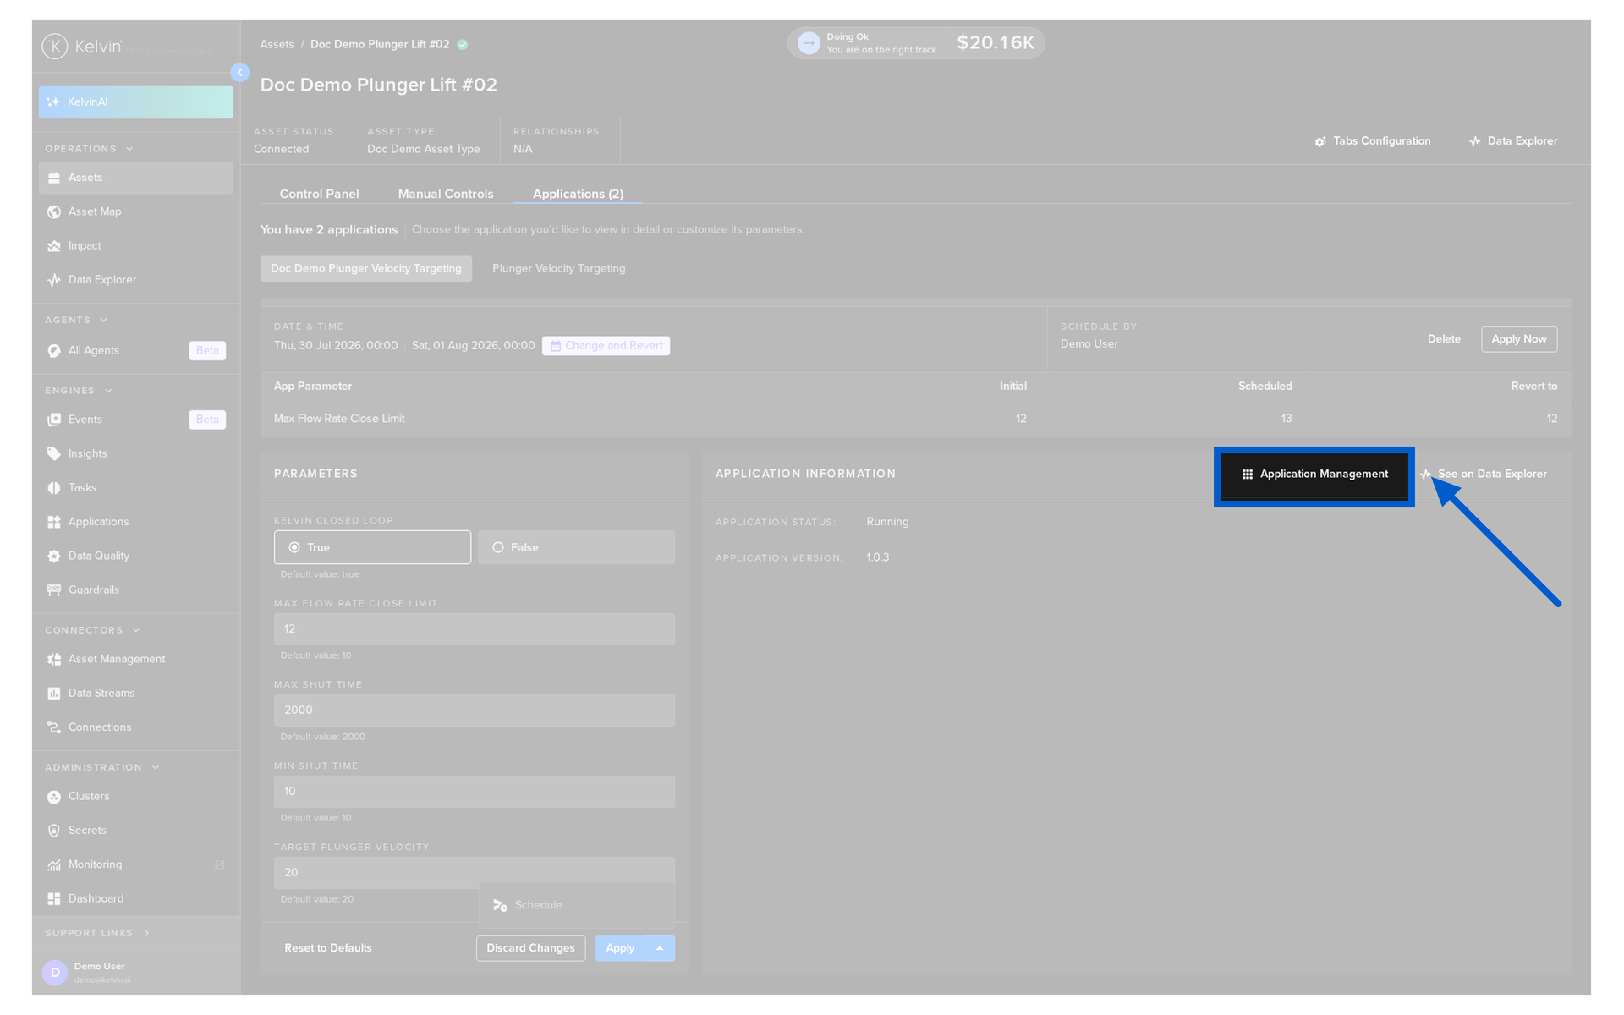Click the Beta badge next to Events
Image resolution: width=1624 pixels, height=1015 pixels.
pyautogui.click(x=207, y=420)
